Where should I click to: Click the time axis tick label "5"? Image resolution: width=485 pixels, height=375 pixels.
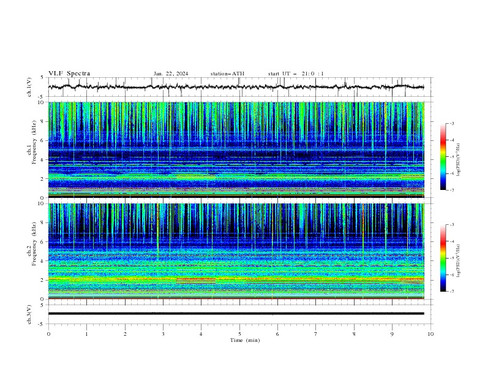(x=239, y=334)
